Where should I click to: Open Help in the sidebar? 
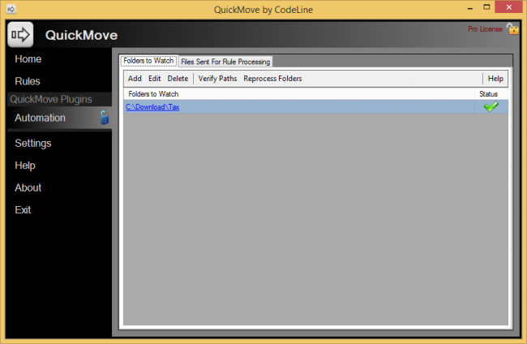point(25,166)
